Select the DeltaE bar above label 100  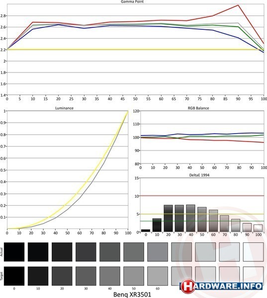click(x=258, y=228)
